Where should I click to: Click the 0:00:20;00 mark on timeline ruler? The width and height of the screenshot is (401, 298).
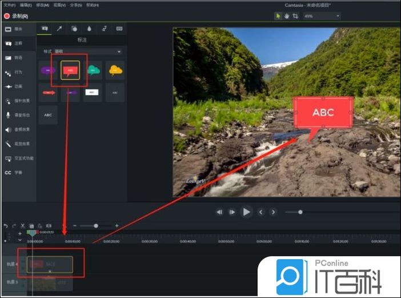[111, 241]
